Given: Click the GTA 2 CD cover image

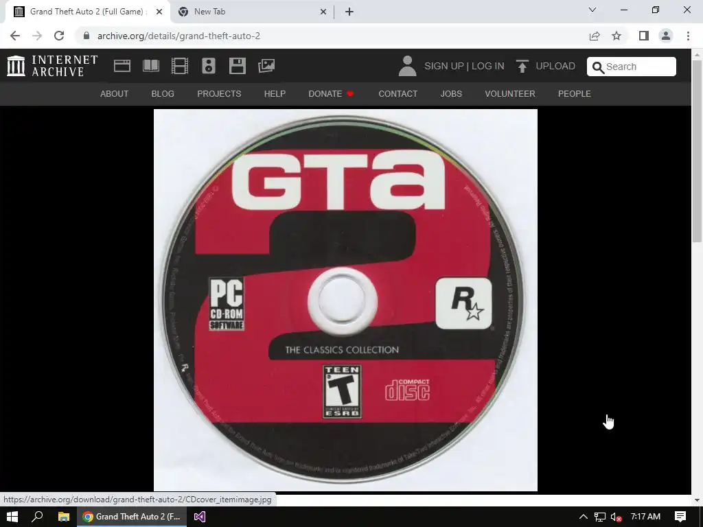Looking at the screenshot, I should point(345,300).
